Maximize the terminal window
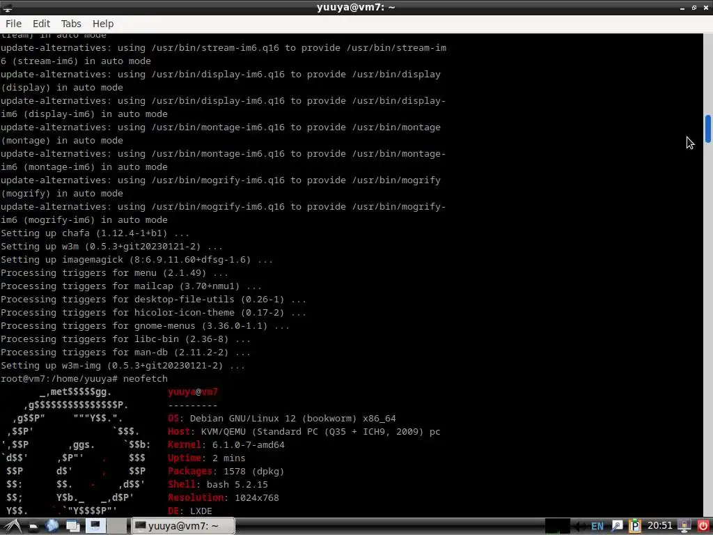Viewport: 713px width, 535px height. click(694, 8)
